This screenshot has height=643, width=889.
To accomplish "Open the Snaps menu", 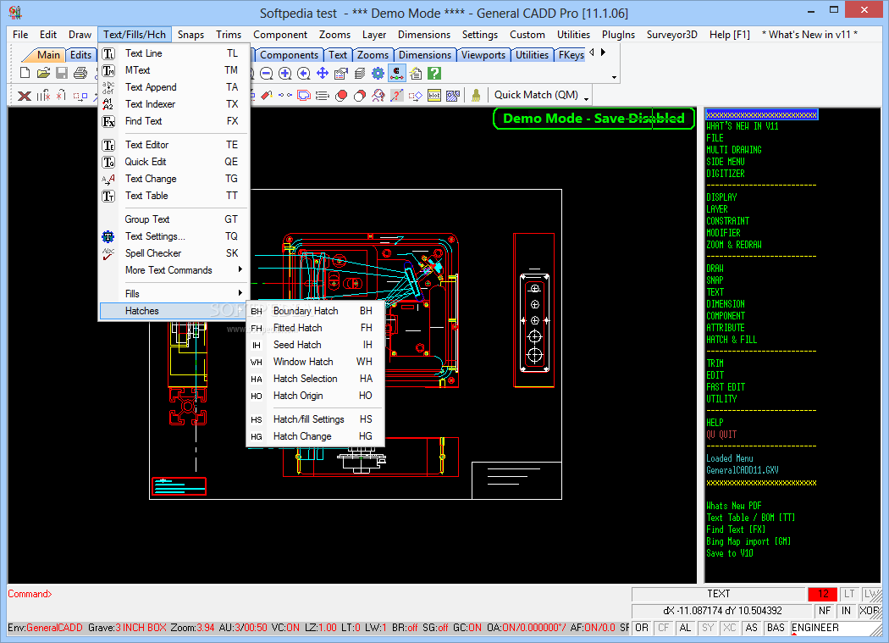I will (x=190, y=35).
